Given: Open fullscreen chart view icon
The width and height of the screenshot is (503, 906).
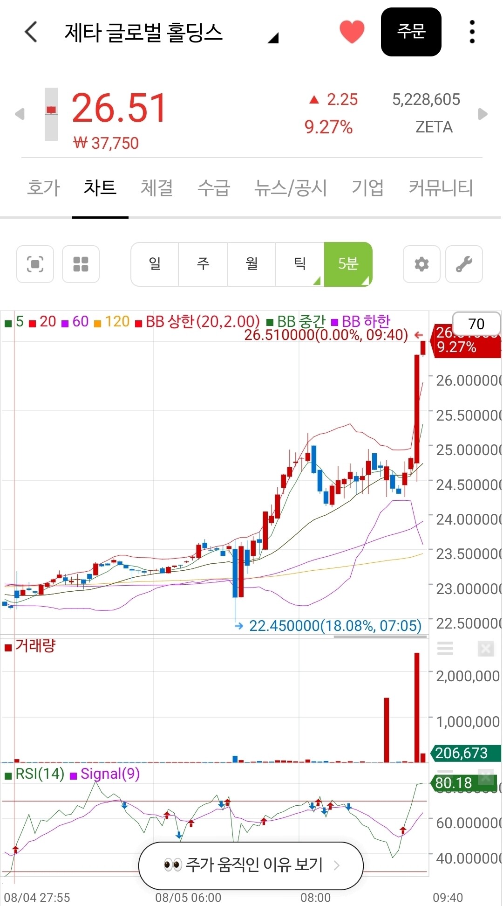Looking at the screenshot, I should [x=35, y=264].
